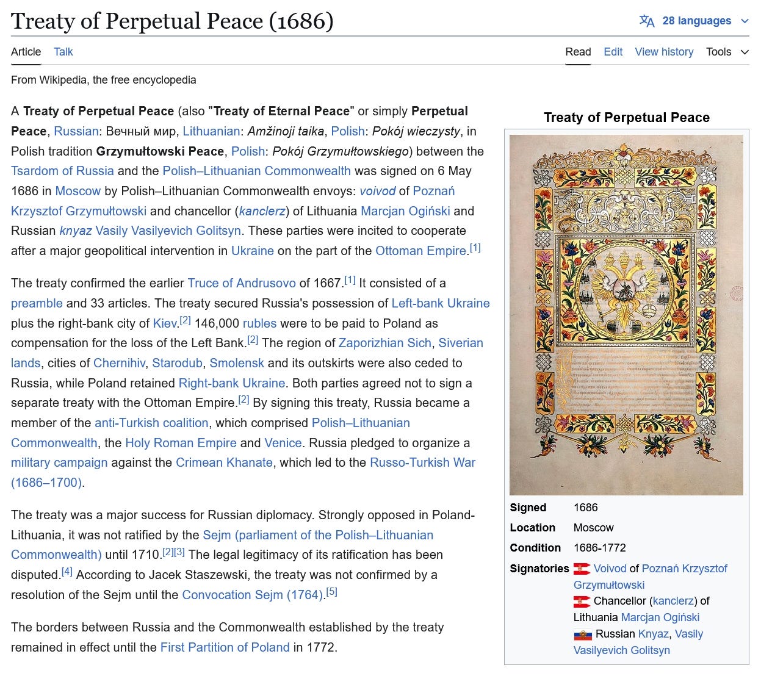This screenshot has height=676, width=761.
Task: Open the Siverian lands link
Action: point(247,353)
